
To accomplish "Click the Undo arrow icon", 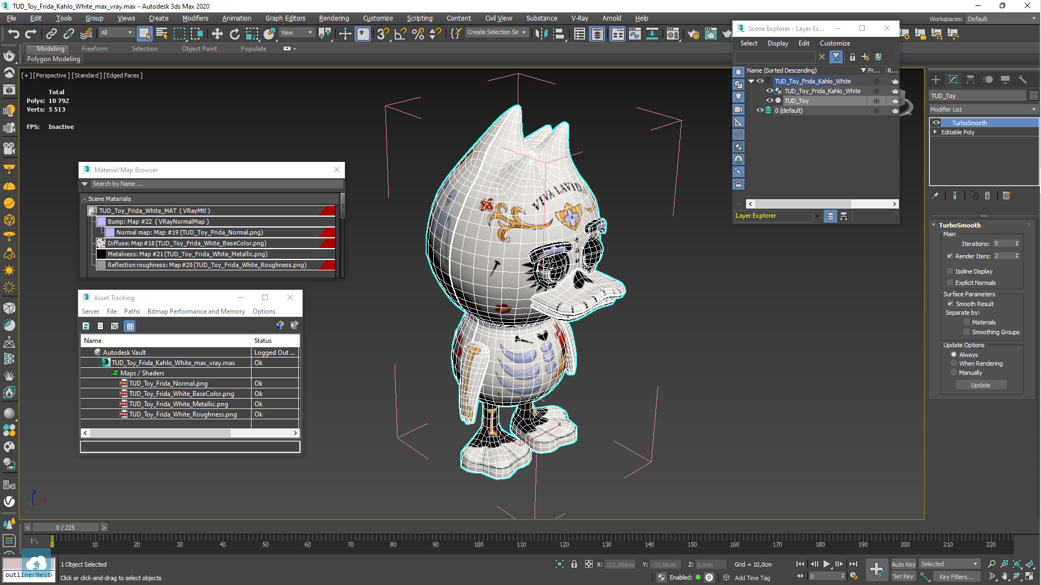I will click(x=14, y=34).
